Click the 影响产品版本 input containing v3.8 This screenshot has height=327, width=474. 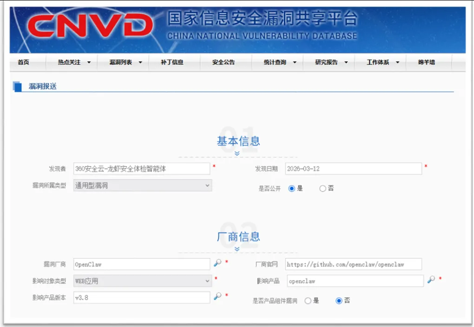(141, 298)
